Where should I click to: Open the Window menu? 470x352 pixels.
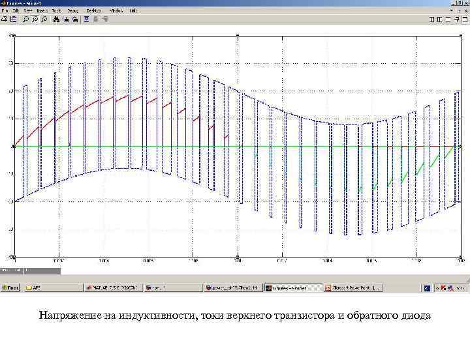116,11
